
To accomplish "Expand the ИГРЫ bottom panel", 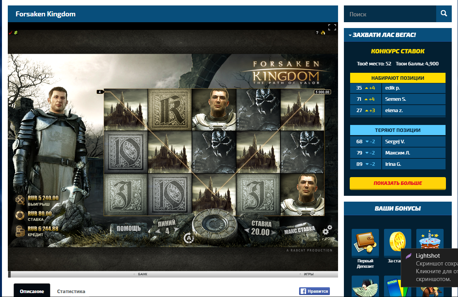I will pyautogui.click(x=307, y=274).
